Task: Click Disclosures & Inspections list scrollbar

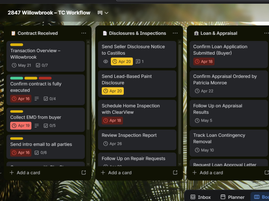Action: pyautogui.click(x=180, y=99)
